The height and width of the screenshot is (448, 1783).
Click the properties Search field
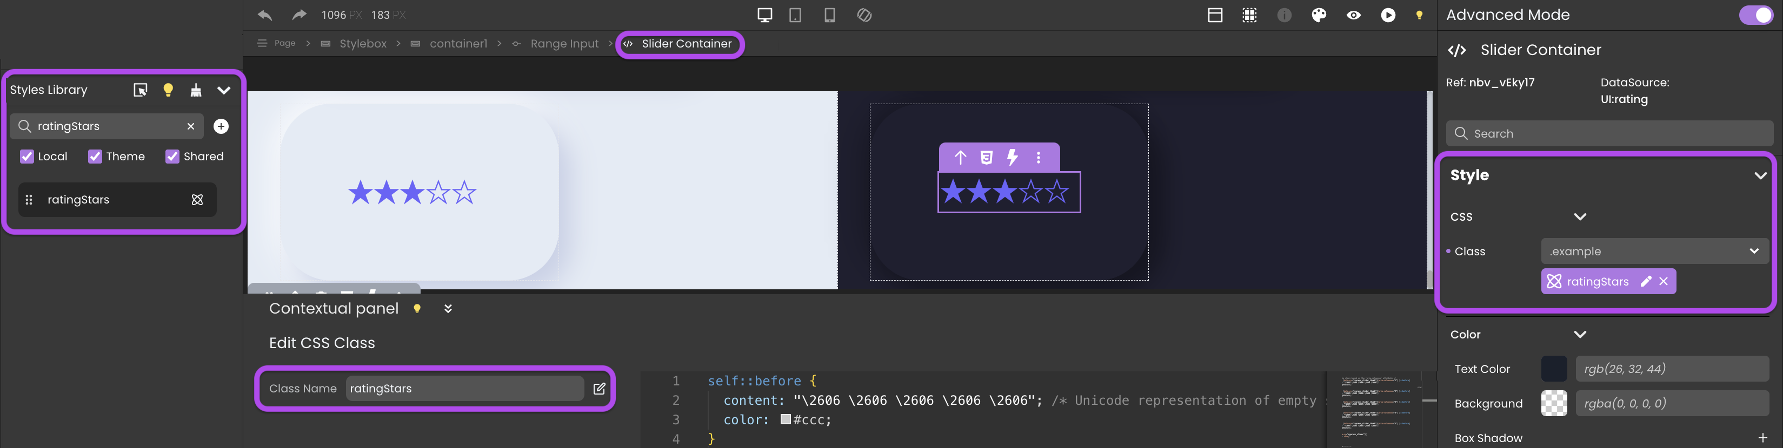1609,133
